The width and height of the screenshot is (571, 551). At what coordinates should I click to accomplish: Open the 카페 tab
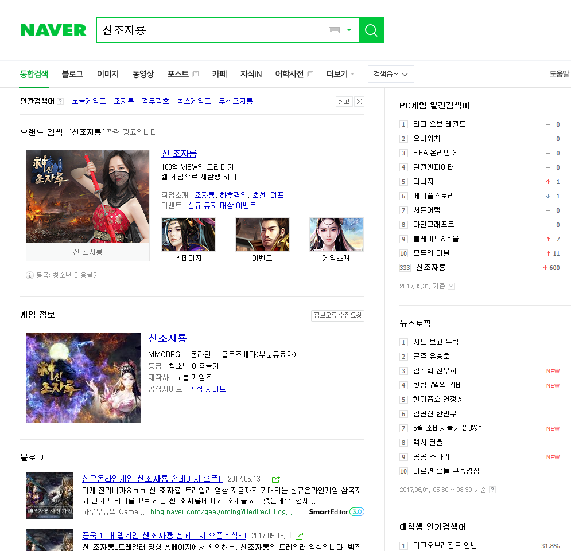tap(220, 74)
